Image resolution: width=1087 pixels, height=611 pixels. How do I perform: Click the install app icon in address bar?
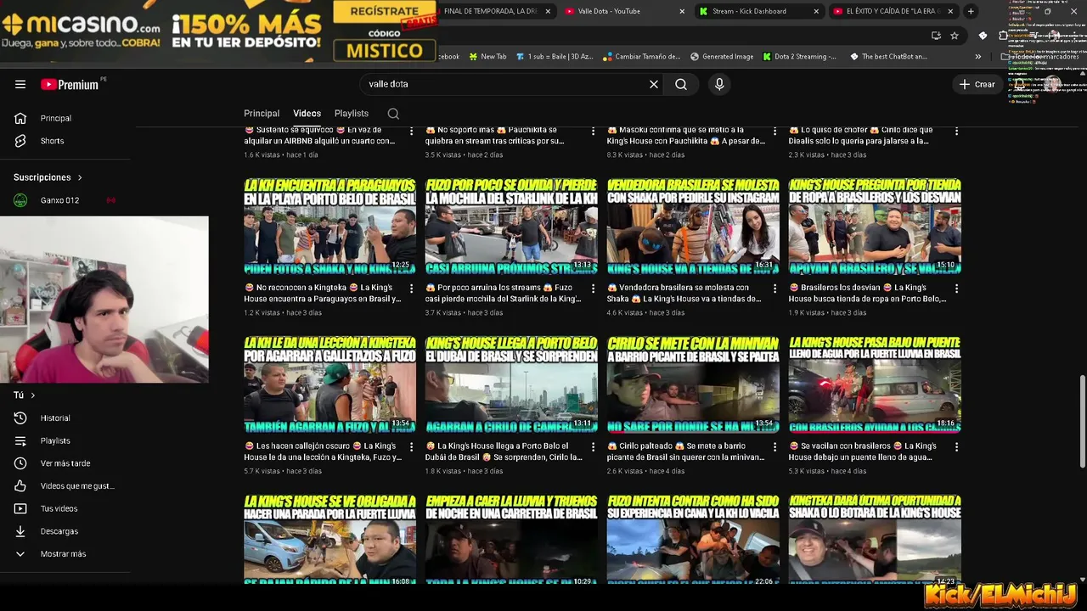tap(936, 36)
